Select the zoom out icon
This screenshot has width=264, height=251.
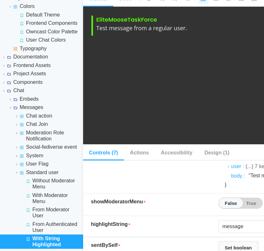click(x=174, y=1)
